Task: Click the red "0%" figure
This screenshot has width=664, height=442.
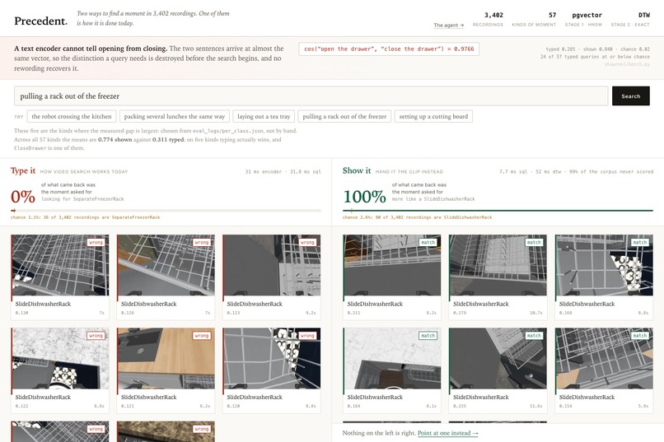Action: (x=23, y=197)
